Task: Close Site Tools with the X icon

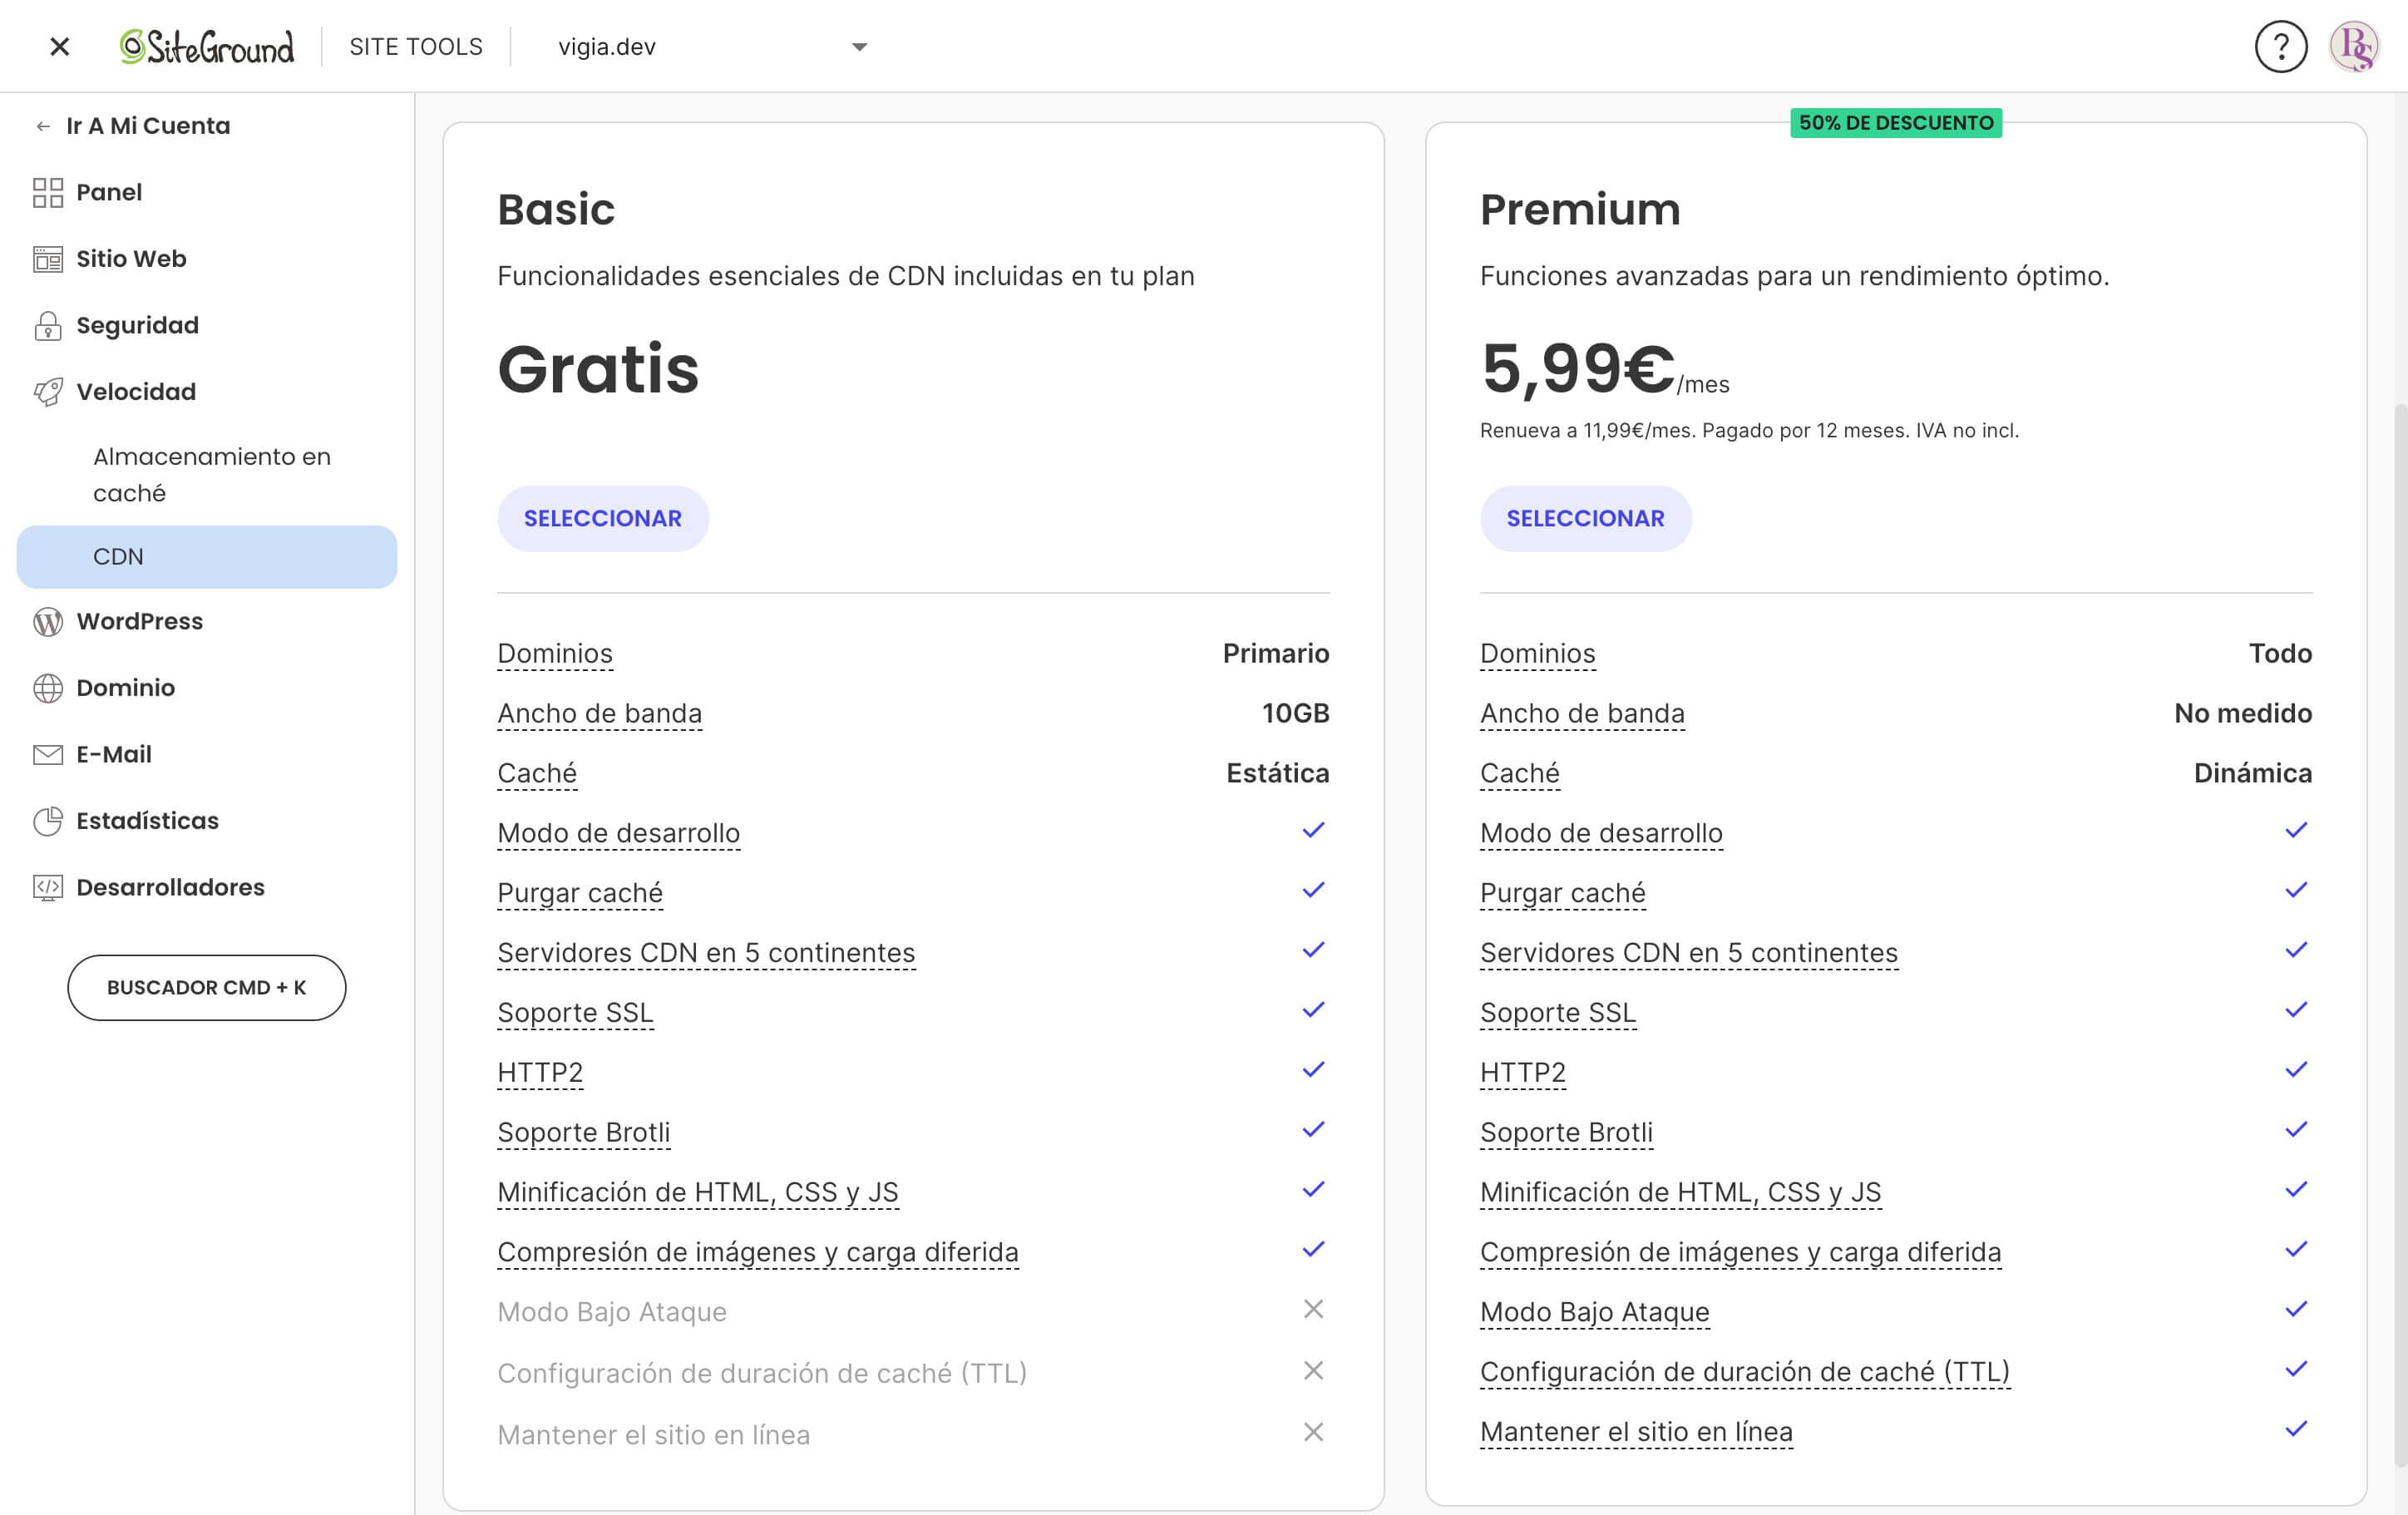Action: pos(59,46)
